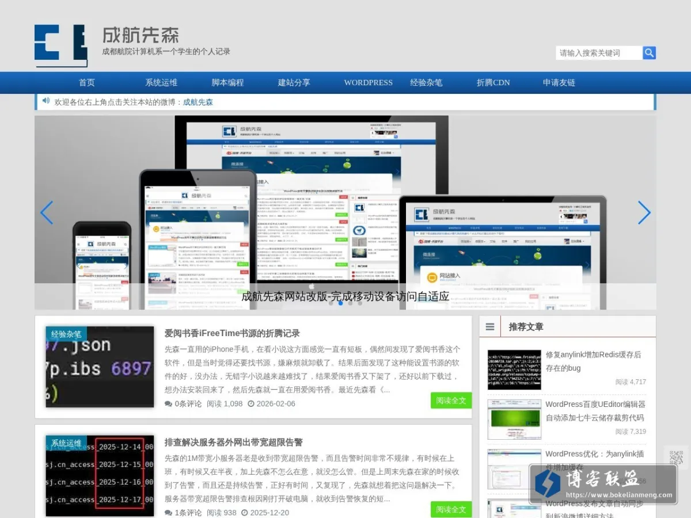Open slide caption 成航先森网站改版-完成移动设备访问自适应
691x518 pixels.
tap(345, 296)
